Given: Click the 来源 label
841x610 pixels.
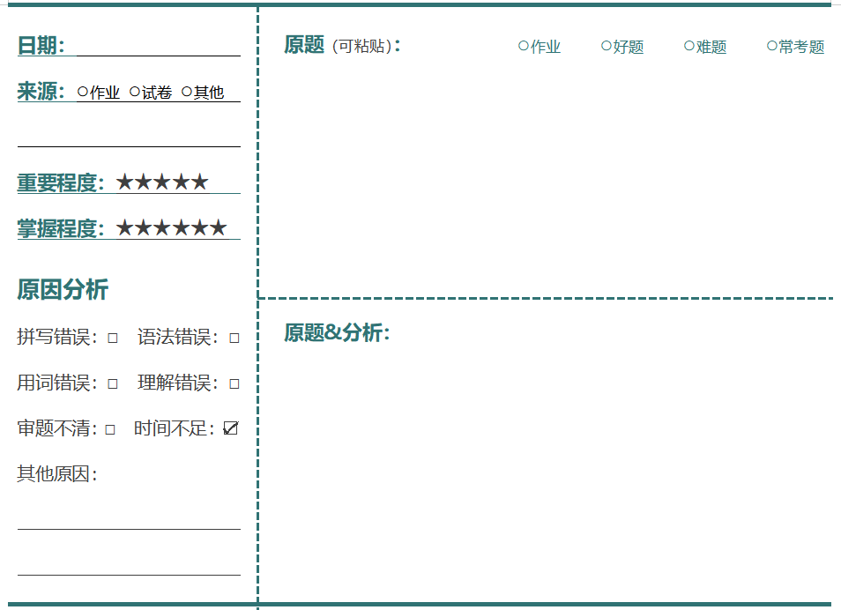Looking at the screenshot, I should [x=41, y=91].
